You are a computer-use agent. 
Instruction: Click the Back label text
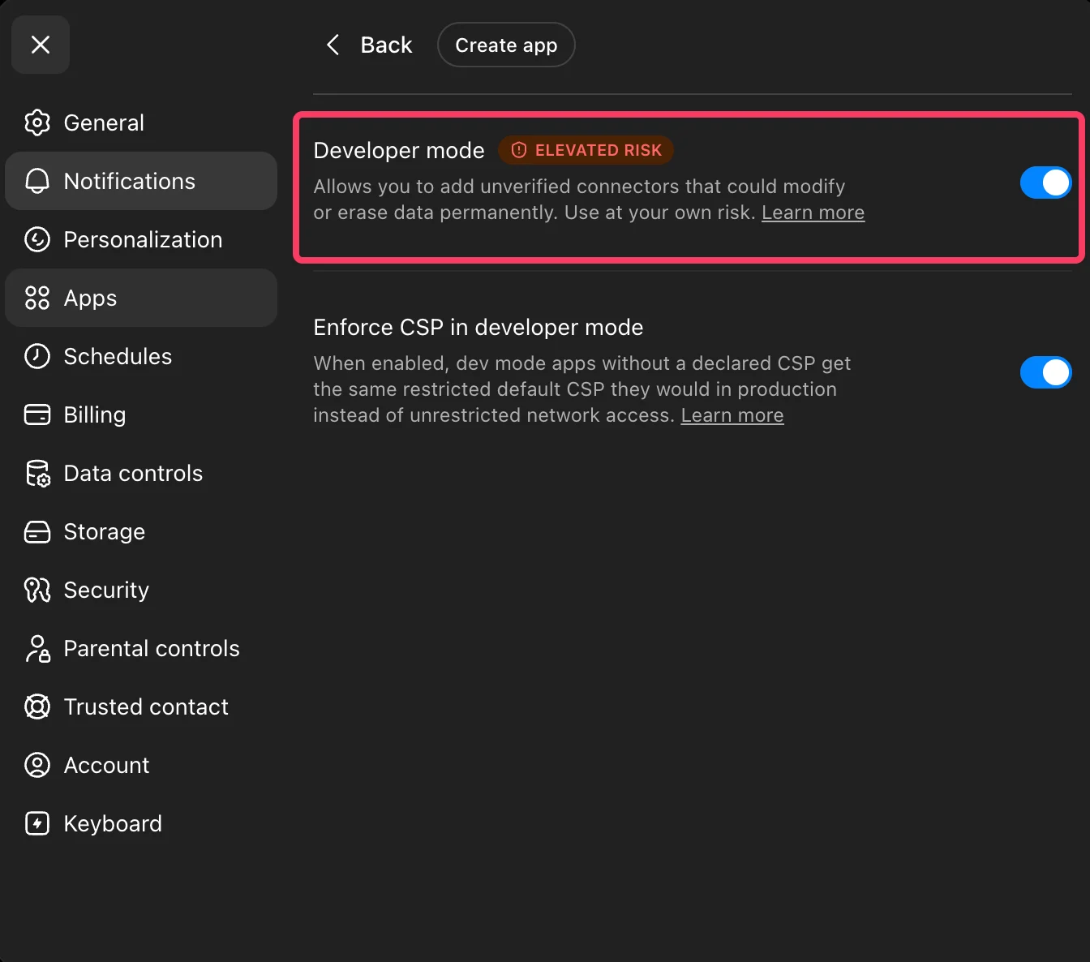pyautogui.click(x=386, y=45)
